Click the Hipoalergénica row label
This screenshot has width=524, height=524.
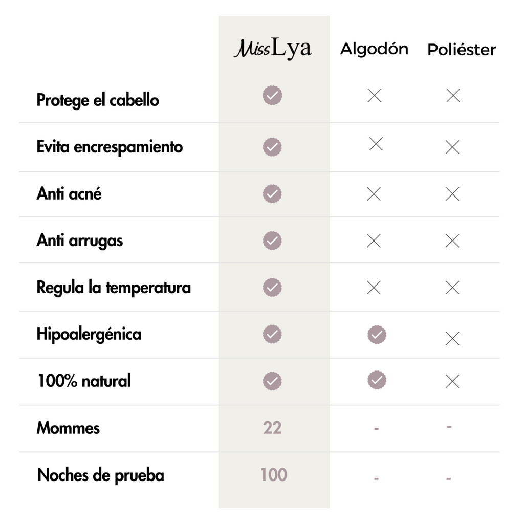pyautogui.click(x=89, y=334)
